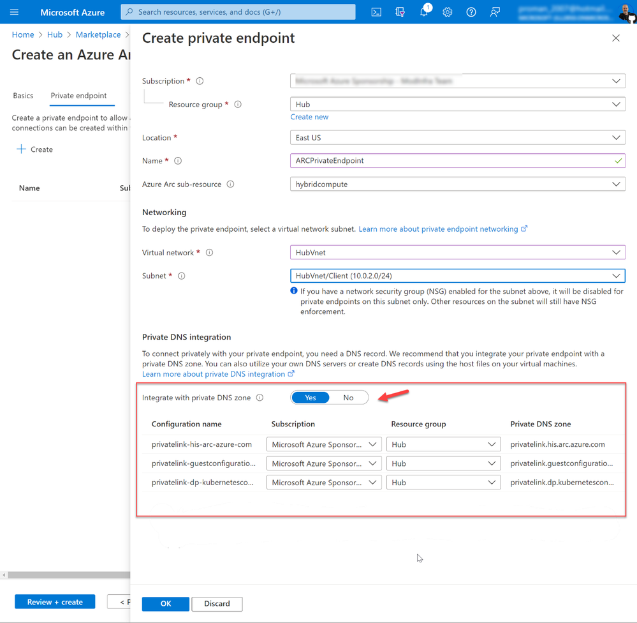The width and height of the screenshot is (637, 623).
Task: Open the Feedback icon in top bar
Action: click(494, 12)
